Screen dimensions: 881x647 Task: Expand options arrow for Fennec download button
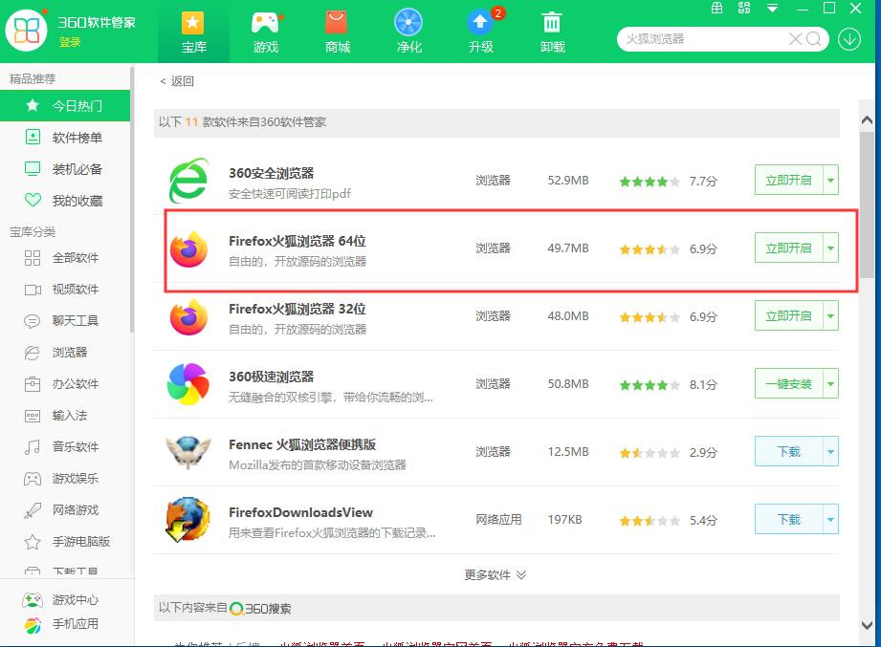coord(830,452)
